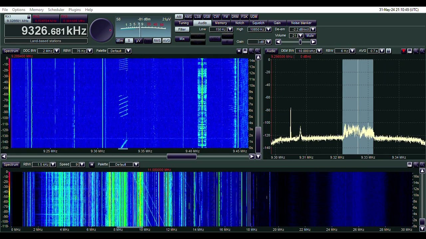Open the AVG 0.7 s dropdown

382,51
